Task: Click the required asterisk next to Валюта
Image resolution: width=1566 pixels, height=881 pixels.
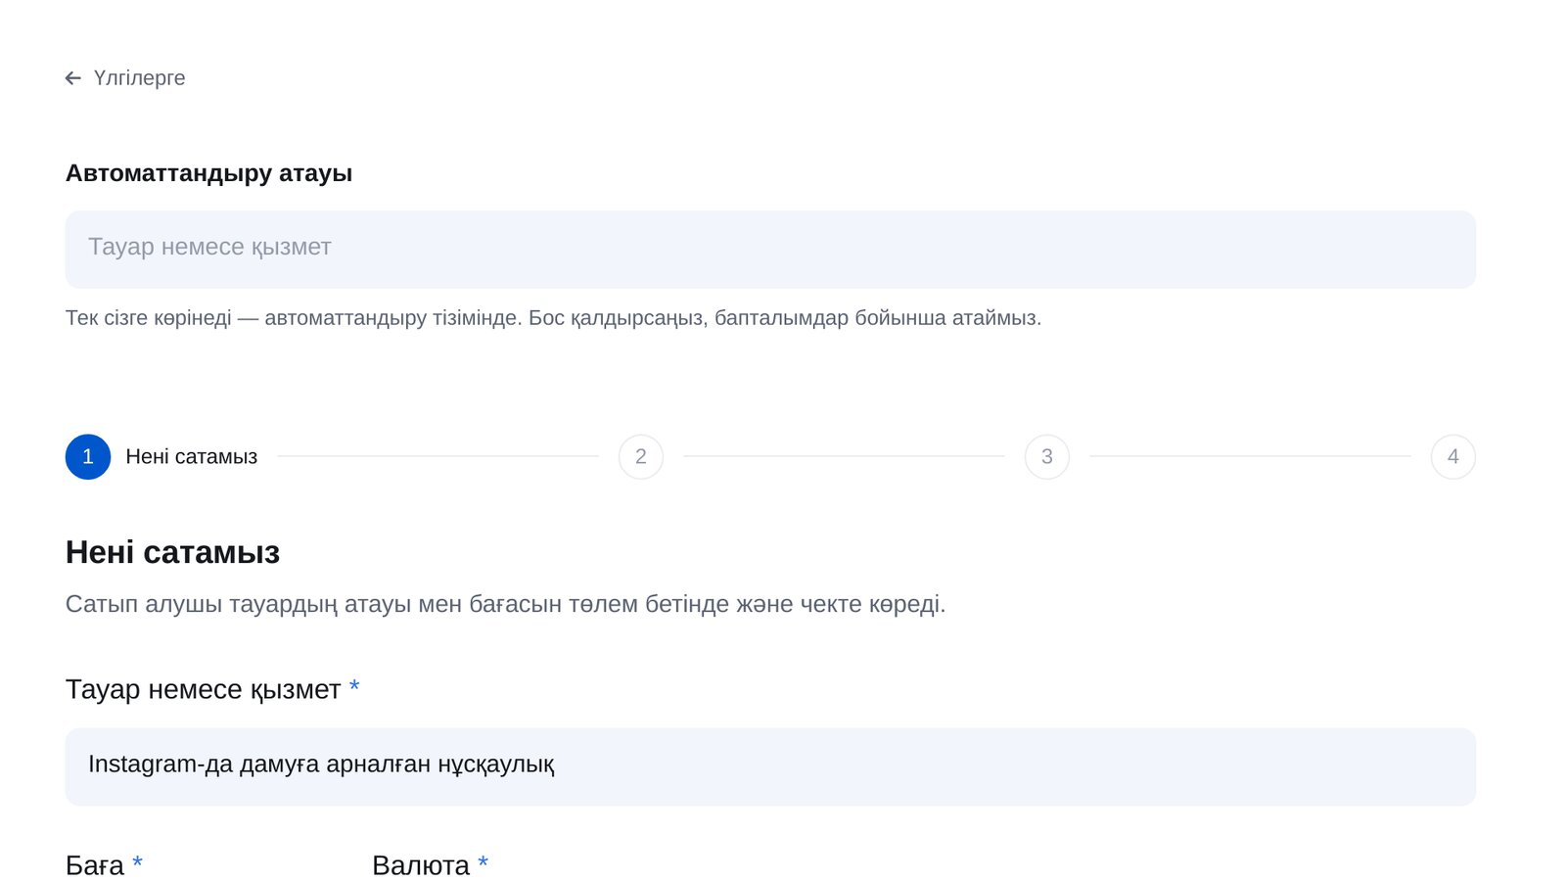Action: (x=483, y=862)
